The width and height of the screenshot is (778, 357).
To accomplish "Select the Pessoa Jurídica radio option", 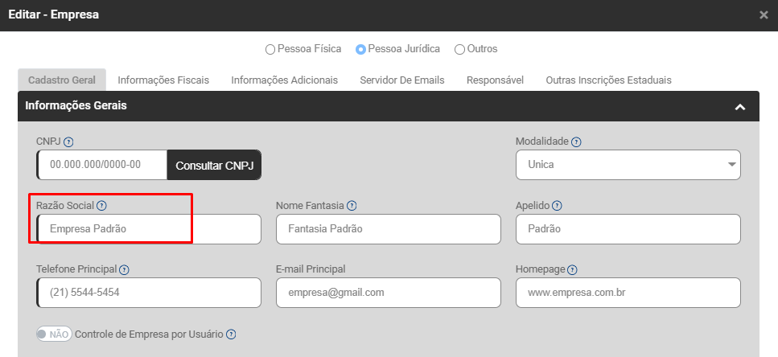I will click(x=361, y=49).
